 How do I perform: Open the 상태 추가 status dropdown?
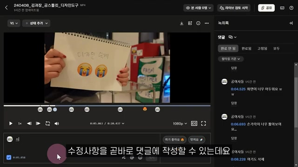[x=36, y=23]
